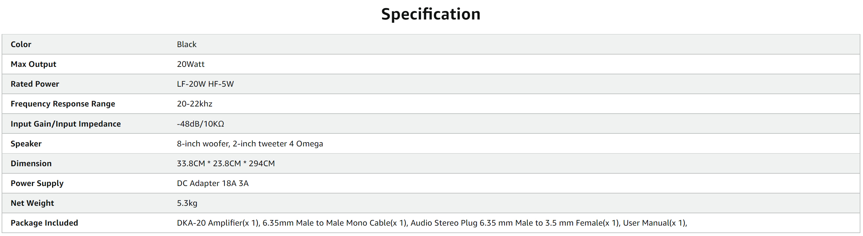The height and width of the screenshot is (236, 863).
Task: Click the Specification heading
Action: click(431, 14)
